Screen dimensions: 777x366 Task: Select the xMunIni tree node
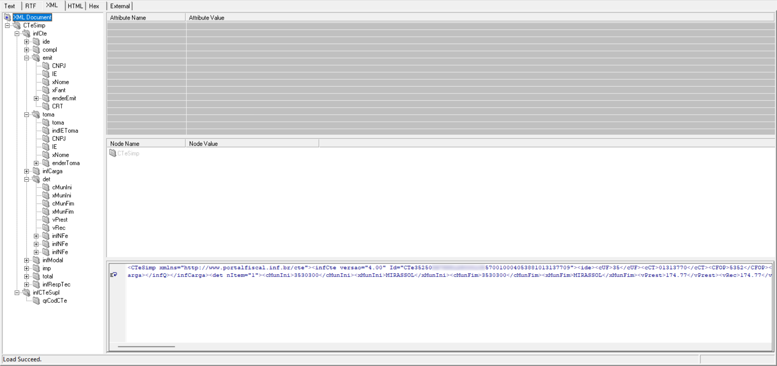coord(62,195)
